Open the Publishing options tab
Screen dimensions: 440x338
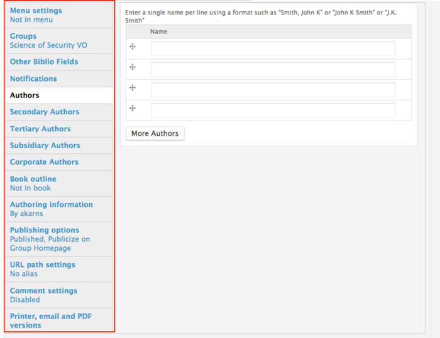click(44, 230)
